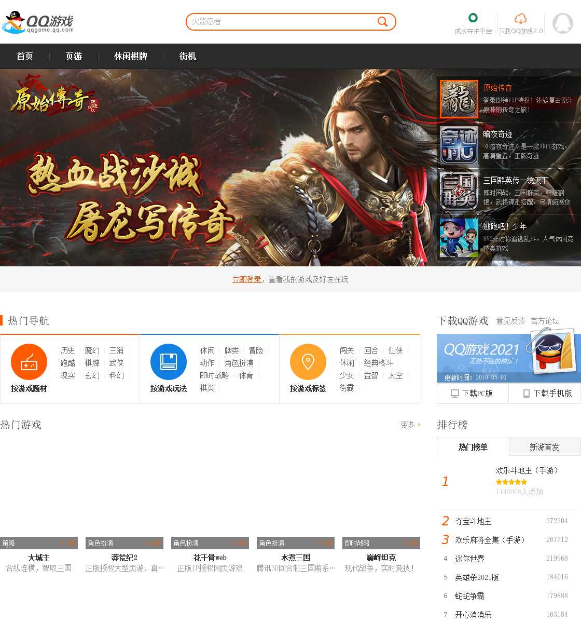581x623 pixels.
Task: Select 角色扮演 gameplay category
Action: click(x=239, y=363)
